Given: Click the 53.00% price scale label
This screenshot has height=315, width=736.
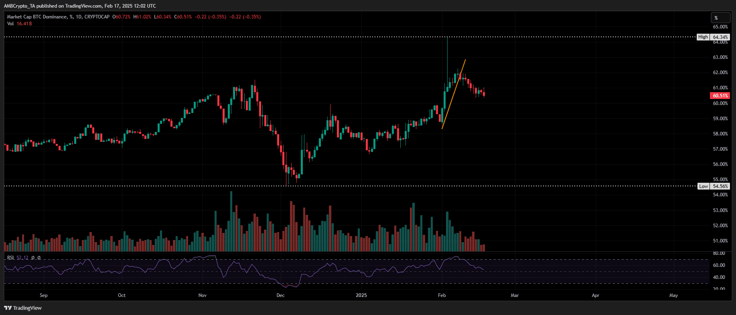Looking at the screenshot, I should pos(720,210).
